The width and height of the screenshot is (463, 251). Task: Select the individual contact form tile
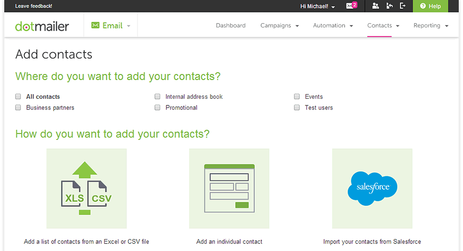[x=229, y=189]
